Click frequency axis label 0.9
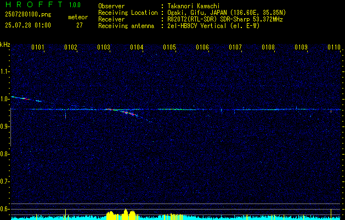345x220 pixels. tap(4, 127)
